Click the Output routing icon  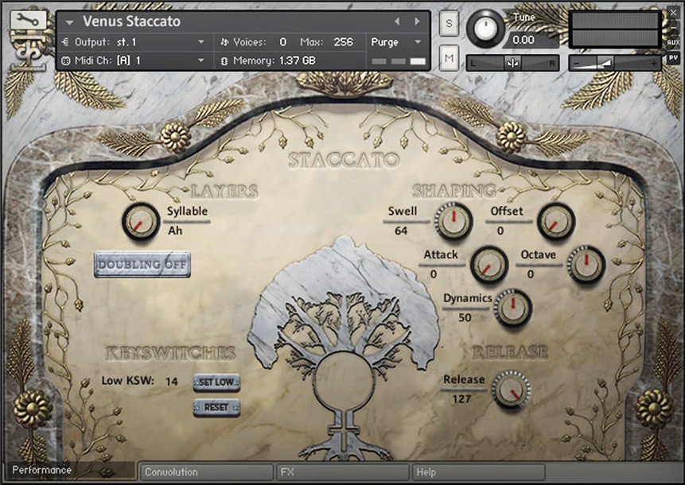(65, 42)
